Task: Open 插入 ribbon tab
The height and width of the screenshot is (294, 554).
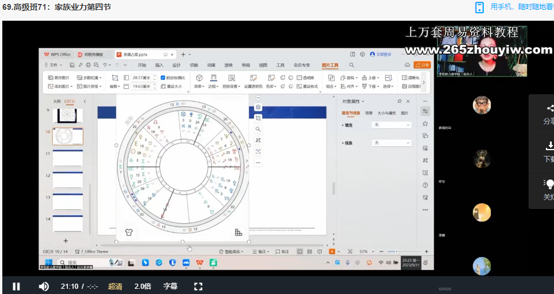Action: coord(160,65)
